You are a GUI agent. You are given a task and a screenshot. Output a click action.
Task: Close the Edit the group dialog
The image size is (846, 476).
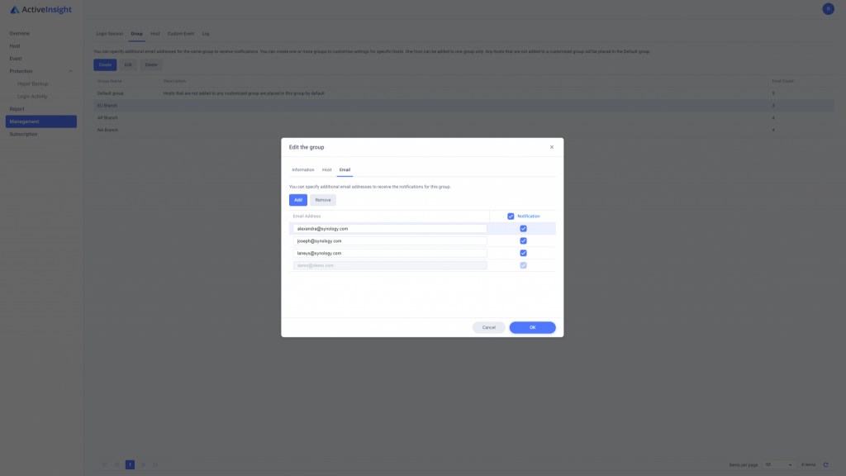pos(551,147)
